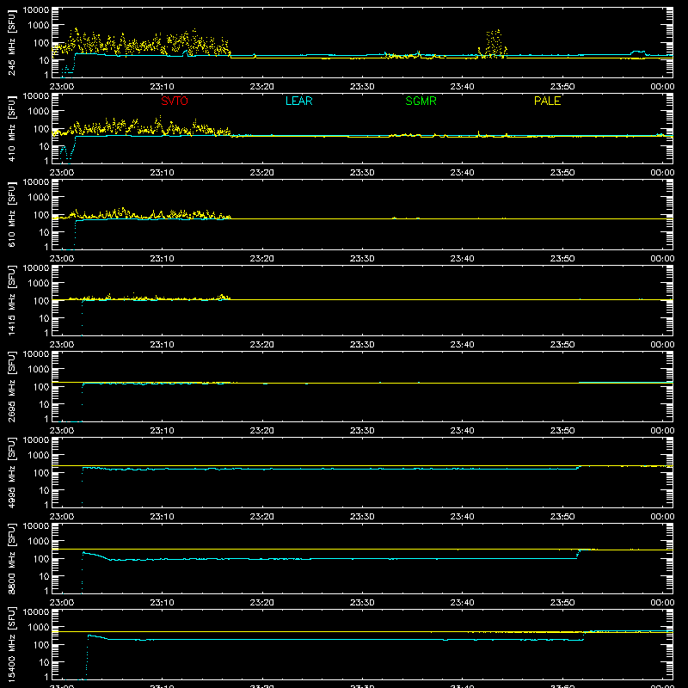Click the red SVTO station label
This screenshot has height=688, width=688.
coord(175,101)
